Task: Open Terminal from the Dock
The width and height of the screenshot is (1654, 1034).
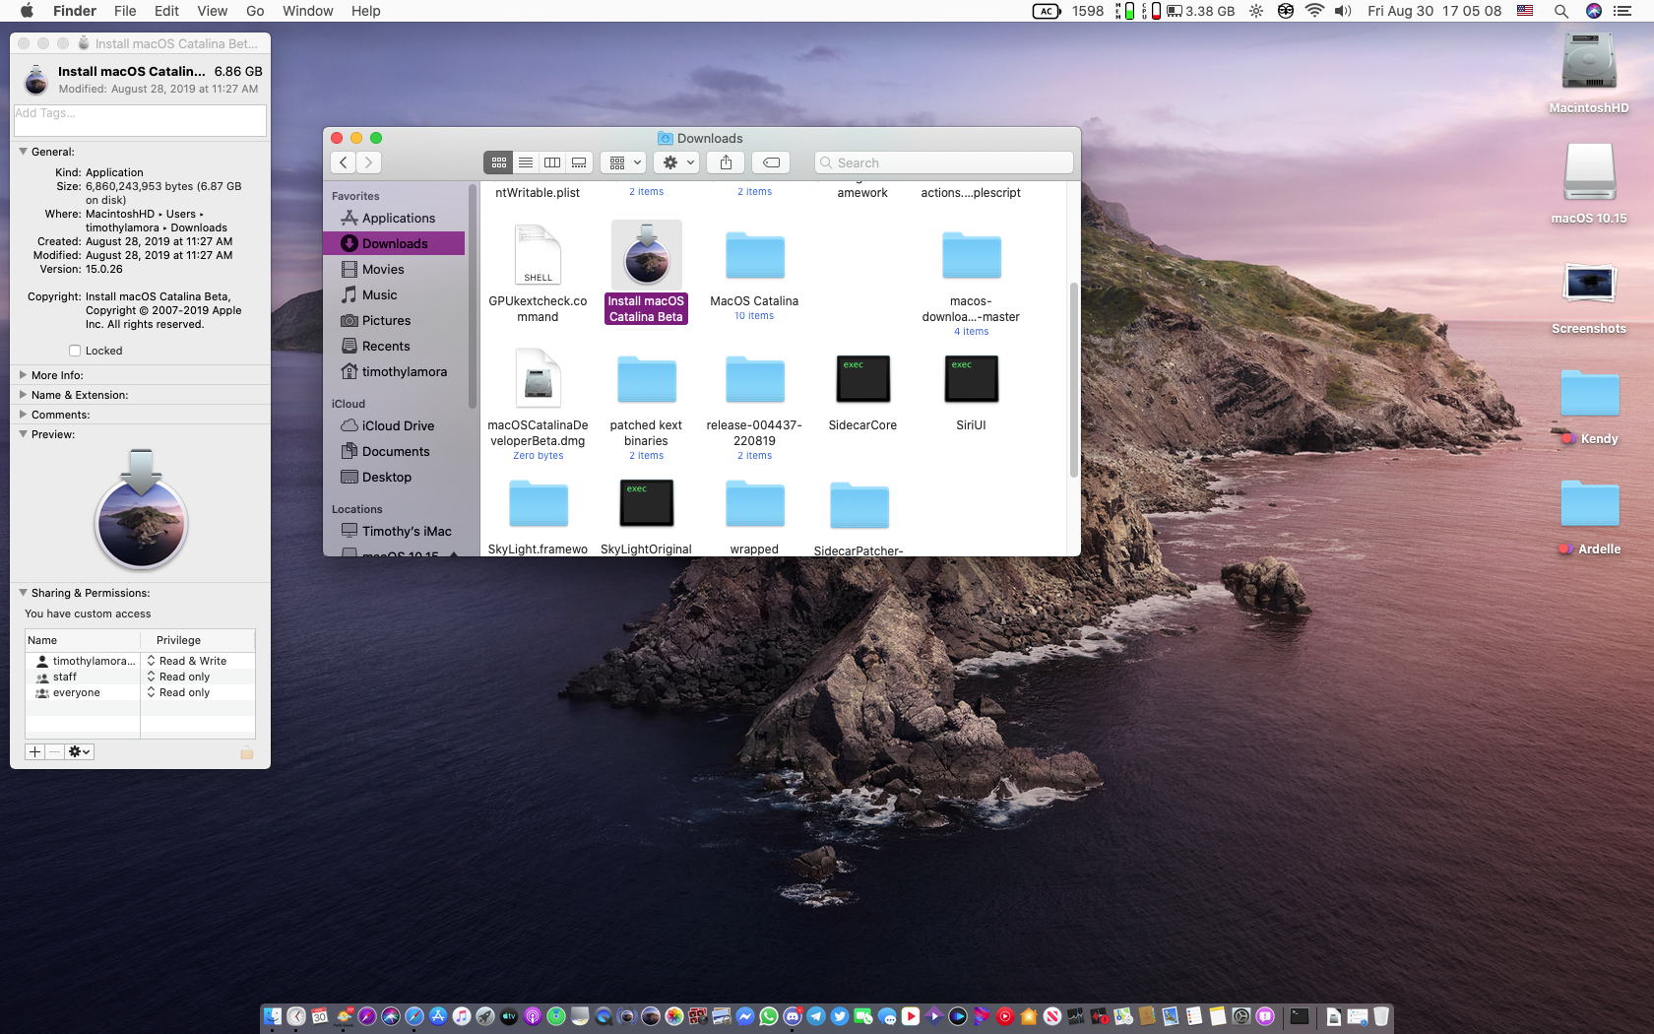Action: pyautogui.click(x=1300, y=1016)
